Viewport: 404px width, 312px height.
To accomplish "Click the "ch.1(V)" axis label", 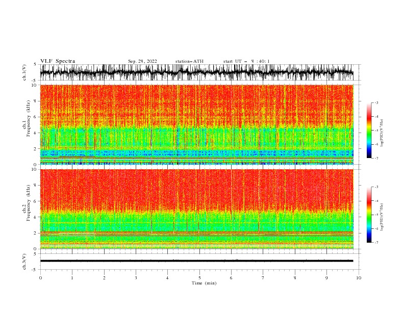I will (x=24, y=72).
